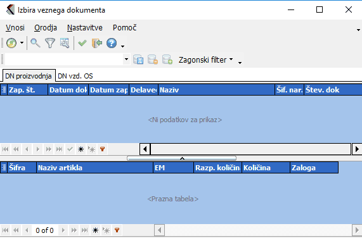Sort by Datum zap column header
The width and height of the screenshot is (362, 238).
tap(109, 90)
